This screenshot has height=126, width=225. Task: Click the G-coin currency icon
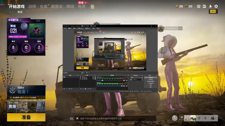click(186, 6)
